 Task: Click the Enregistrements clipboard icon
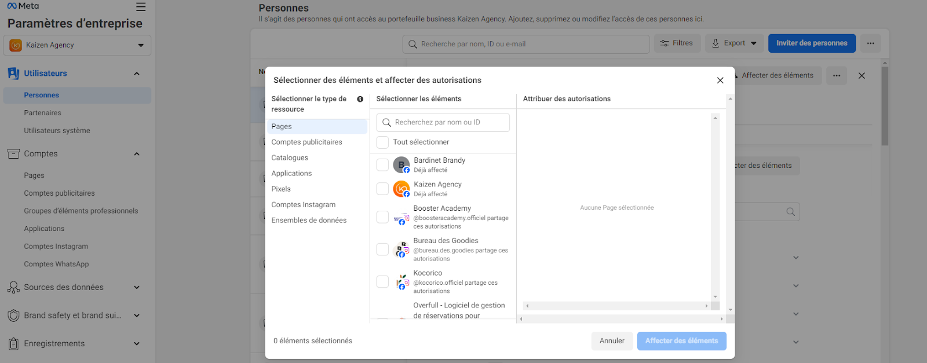click(13, 344)
